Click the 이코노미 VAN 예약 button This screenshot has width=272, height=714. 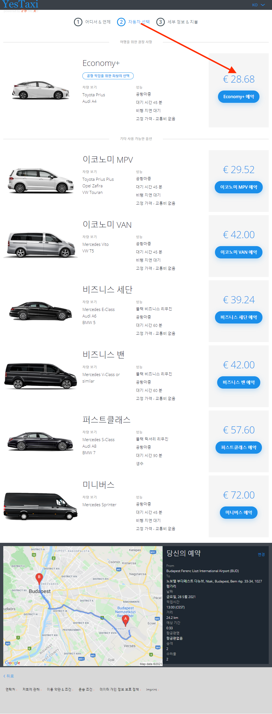pos(238,252)
